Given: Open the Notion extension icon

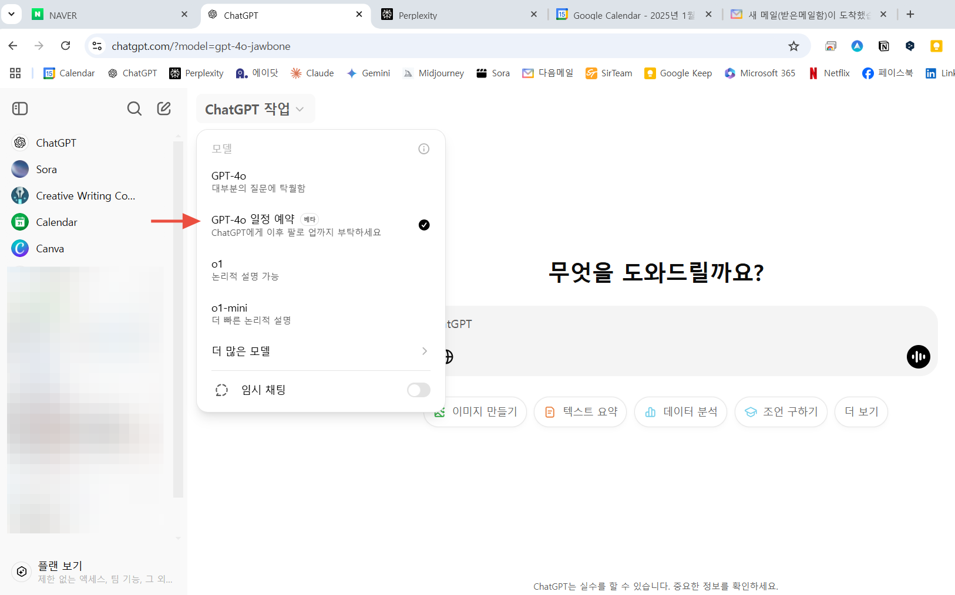Looking at the screenshot, I should [883, 46].
